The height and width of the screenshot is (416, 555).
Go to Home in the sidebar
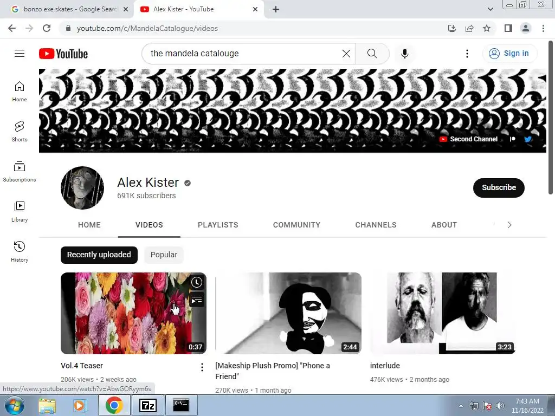(20, 91)
